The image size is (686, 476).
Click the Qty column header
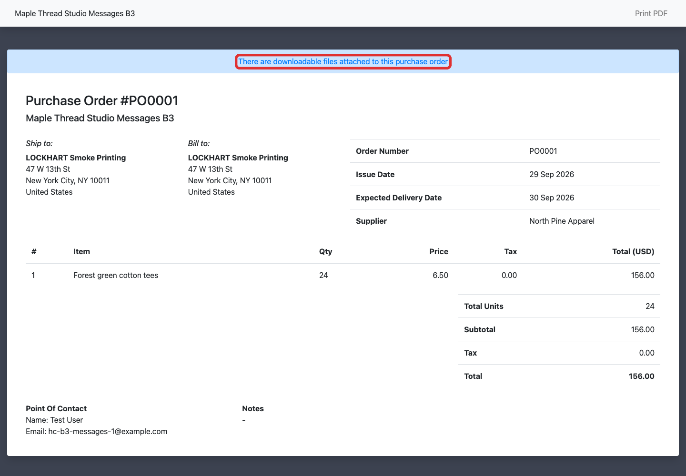point(325,251)
